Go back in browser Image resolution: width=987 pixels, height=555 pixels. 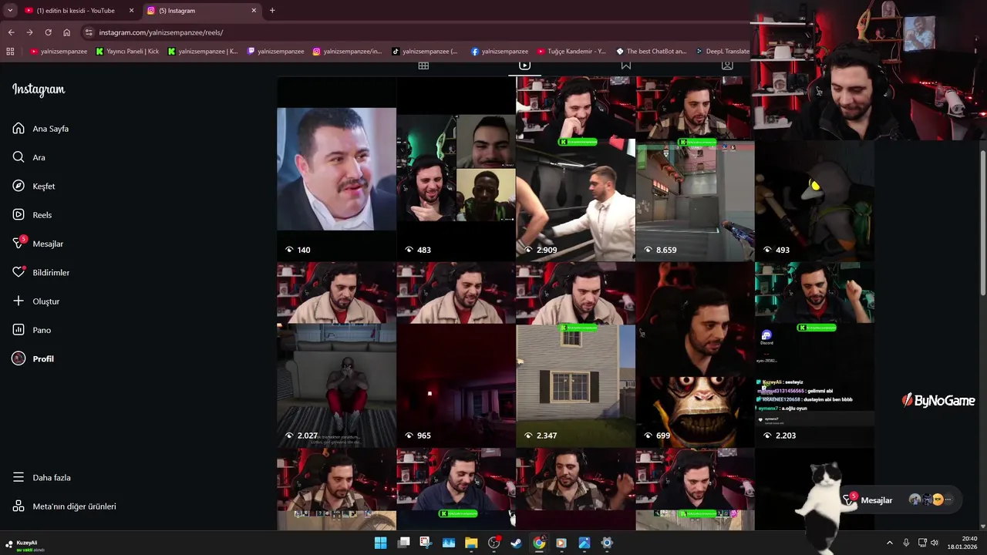click(11, 32)
